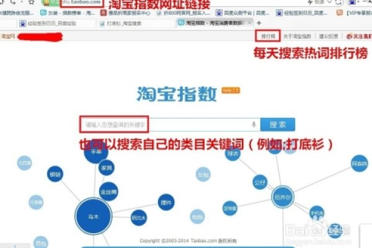Close the 淘宝指数 browser tab

pyautogui.click(x=249, y=23)
